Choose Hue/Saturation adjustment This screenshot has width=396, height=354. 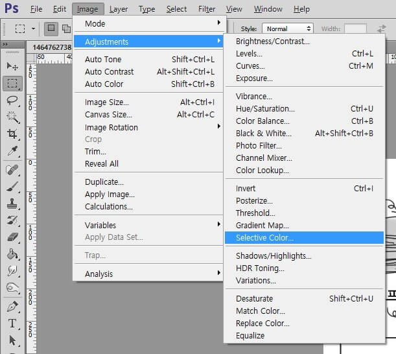click(x=304, y=109)
